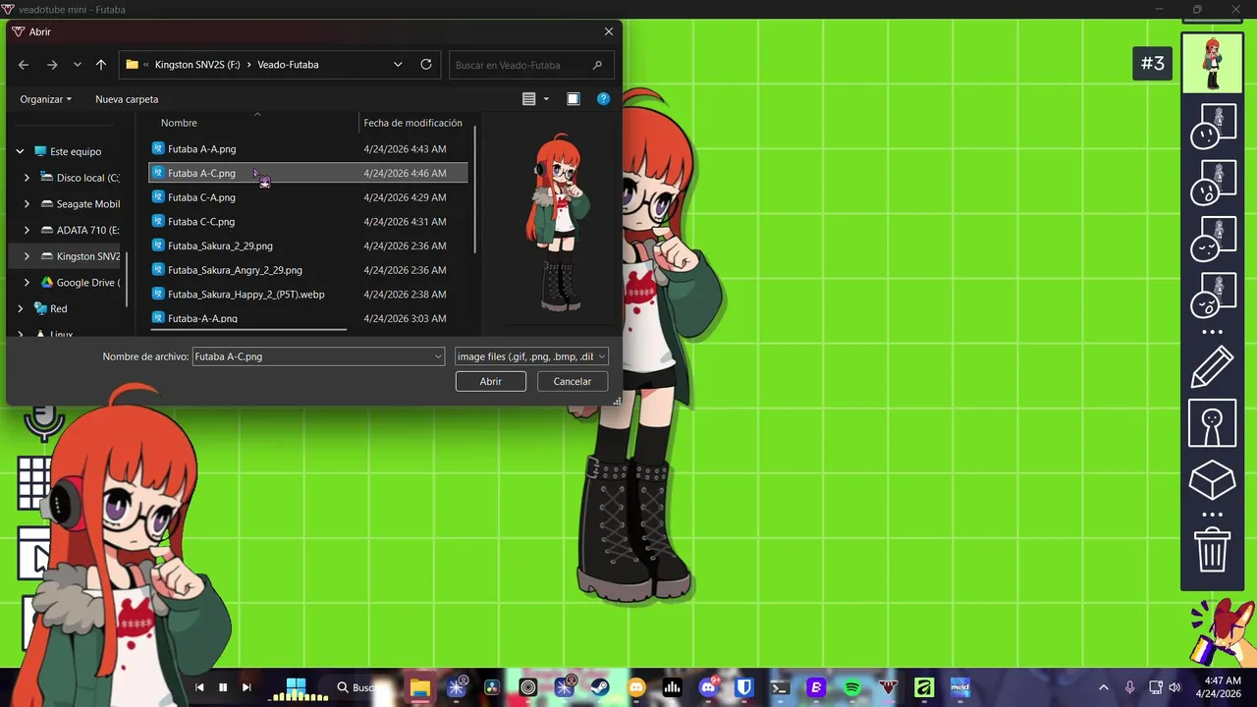The height and width of the screenshot is (707, 1257).
Task: Choose the closed-mouth idle state slot
Action: coord(1212,126)
